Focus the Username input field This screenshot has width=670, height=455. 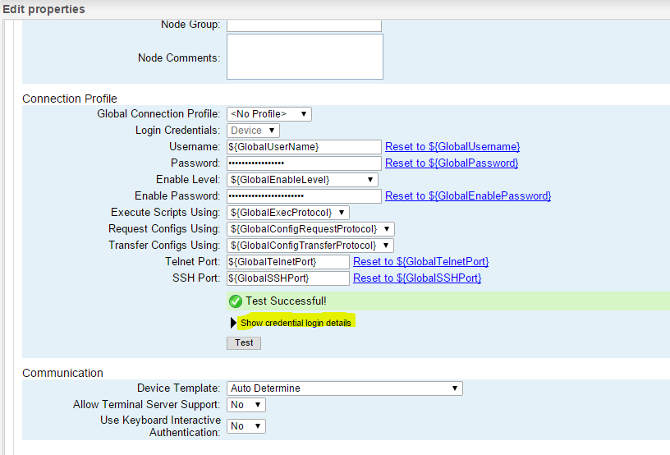click(x=305, y=147)
